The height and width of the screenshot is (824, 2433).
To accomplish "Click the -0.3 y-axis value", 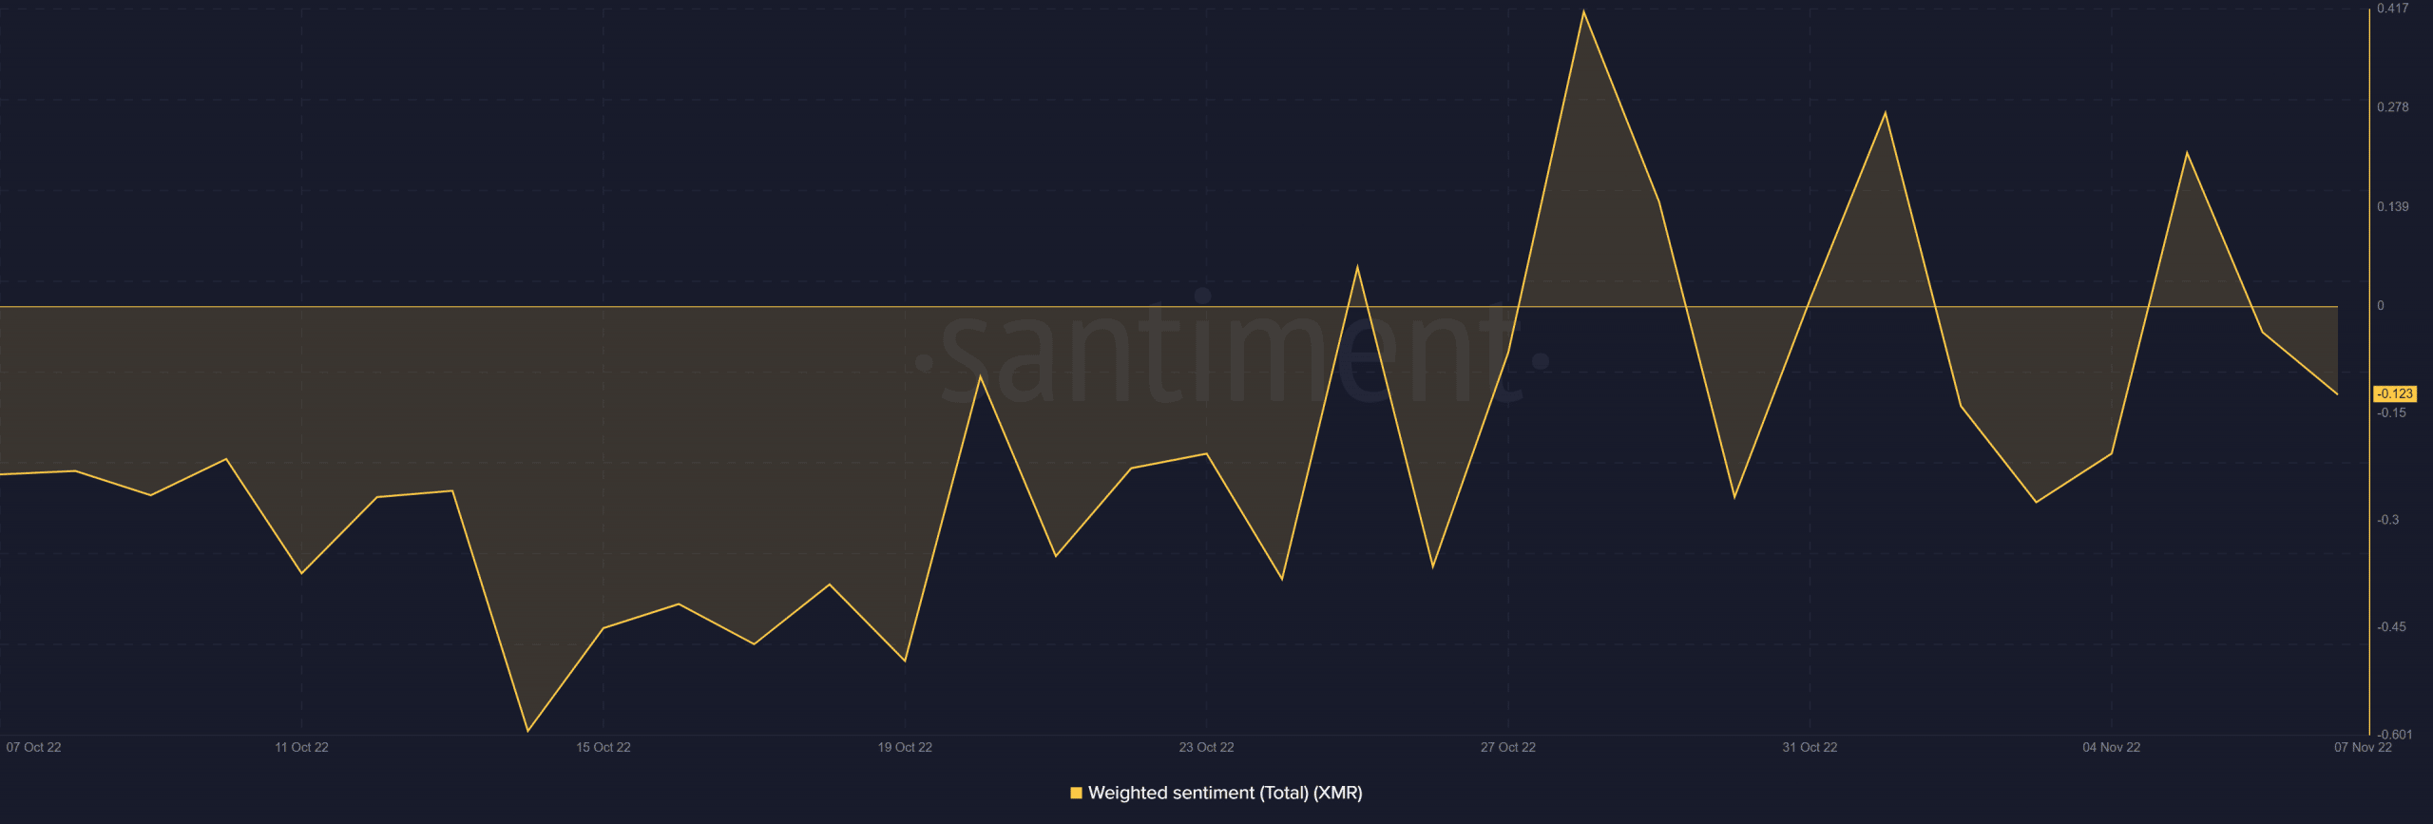I will [x=2388, y=520].
